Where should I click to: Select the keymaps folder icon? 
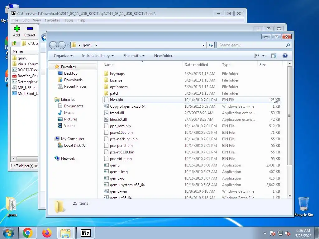point(106,73)
